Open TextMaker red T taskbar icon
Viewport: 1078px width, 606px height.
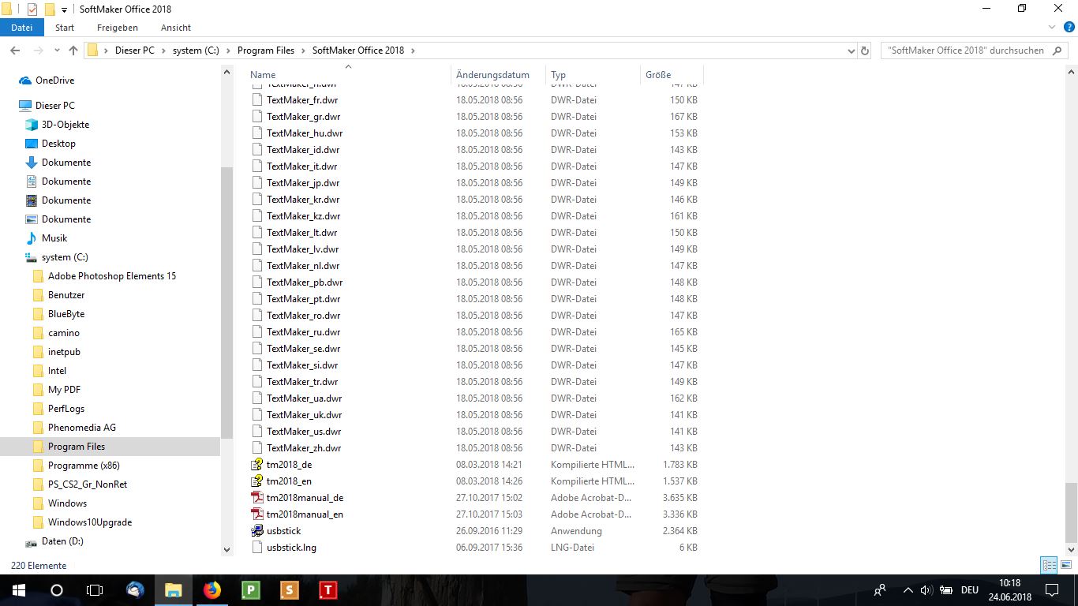328,590
